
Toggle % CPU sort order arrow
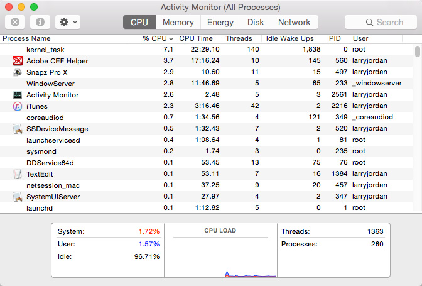(171, 39)
